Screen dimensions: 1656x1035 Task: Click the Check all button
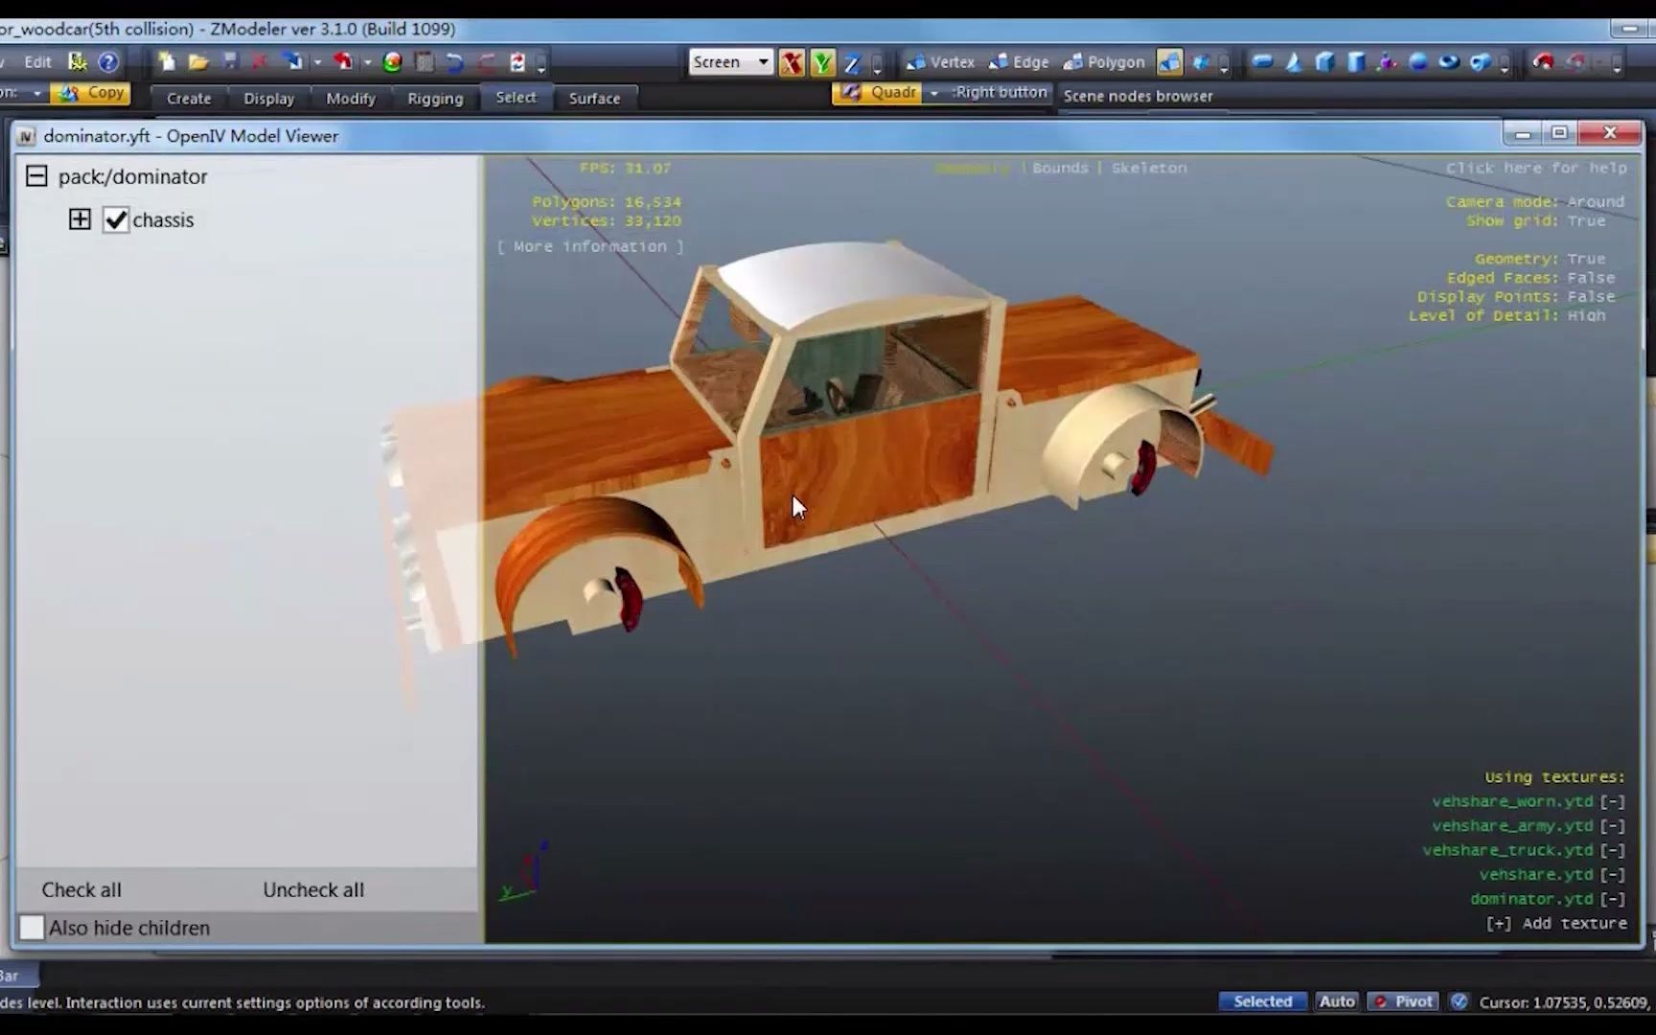(81, 889)
